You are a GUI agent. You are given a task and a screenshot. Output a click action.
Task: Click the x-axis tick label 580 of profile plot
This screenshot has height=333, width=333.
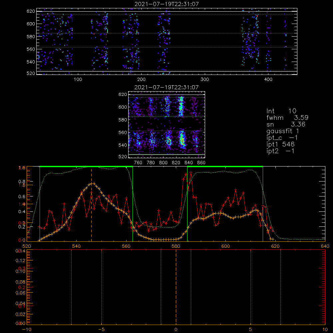click(176, 246)
